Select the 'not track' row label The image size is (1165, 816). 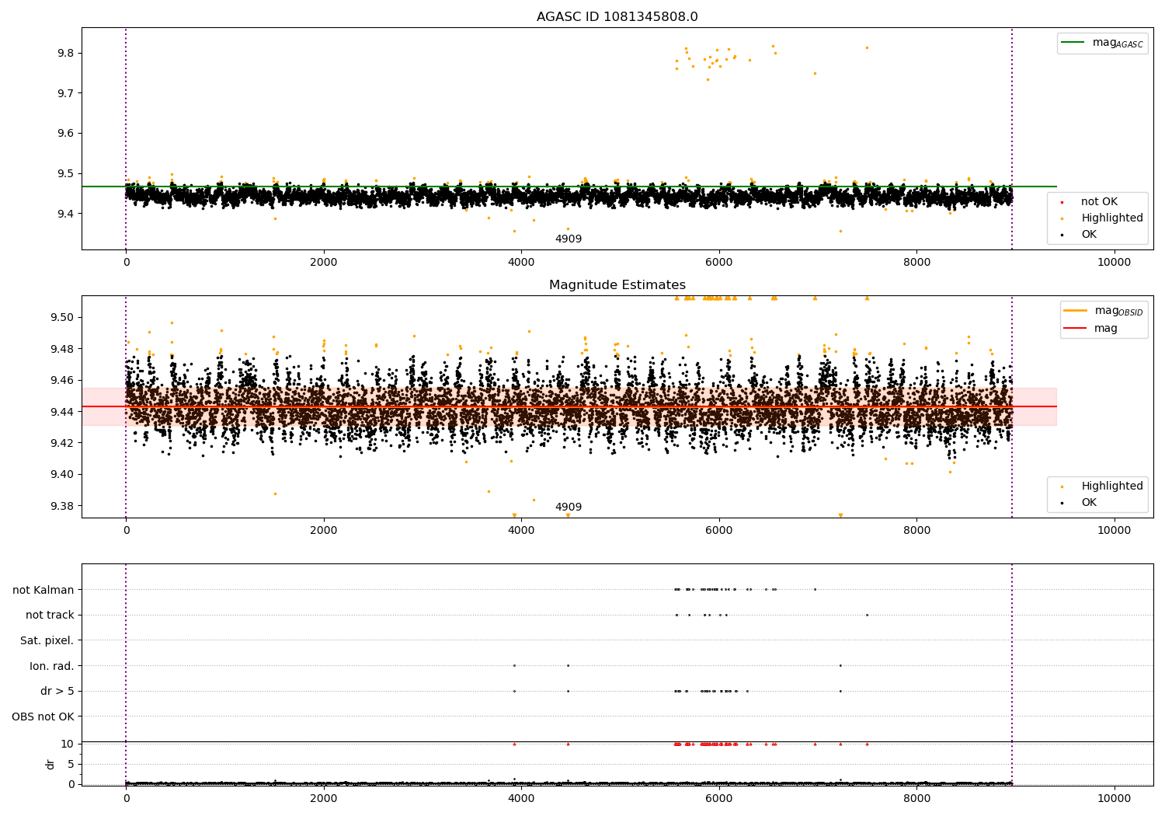click(50, 615)
